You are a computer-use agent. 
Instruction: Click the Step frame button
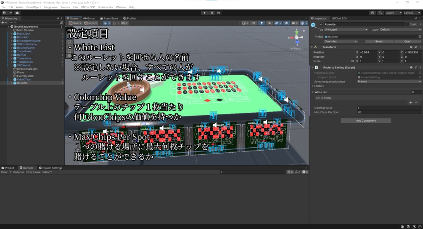(219, 13)
